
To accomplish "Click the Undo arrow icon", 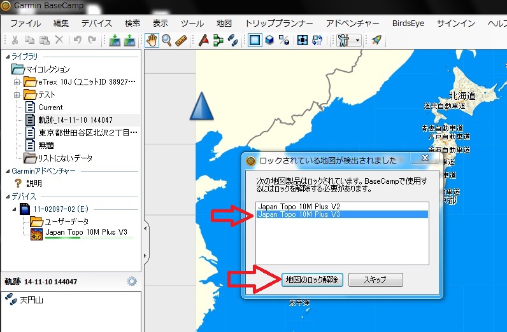I will coord(78,40).
